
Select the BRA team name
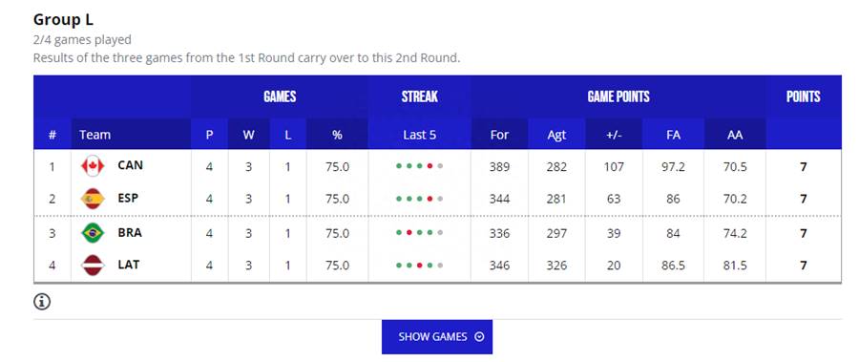click(130, 232)
